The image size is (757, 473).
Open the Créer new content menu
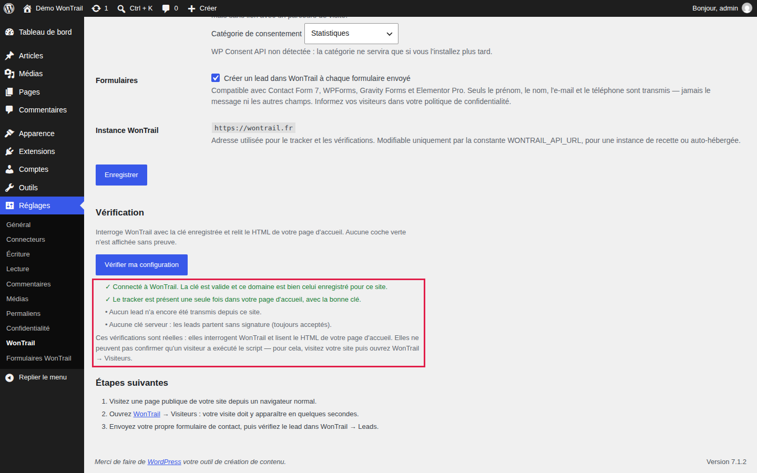coord(202,8)
